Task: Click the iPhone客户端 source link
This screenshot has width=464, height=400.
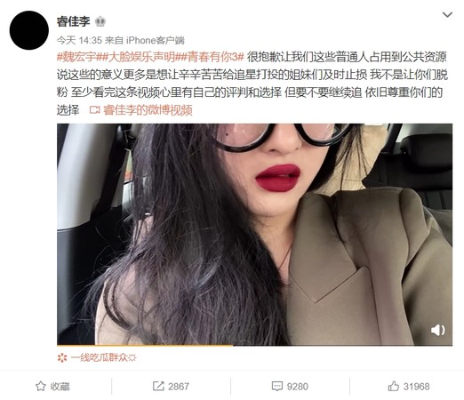Action: (x=156, y=40)
